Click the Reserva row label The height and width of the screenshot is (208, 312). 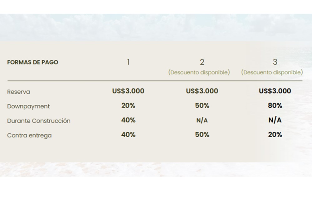(19, 92)
